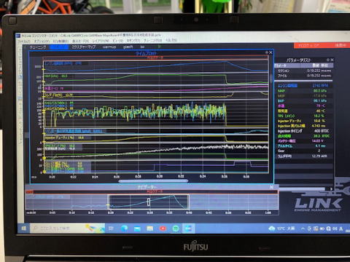Click the right scroll arrow under the parameter list
Viewport: 350px width, 262px height.
[x=331, y=188]
